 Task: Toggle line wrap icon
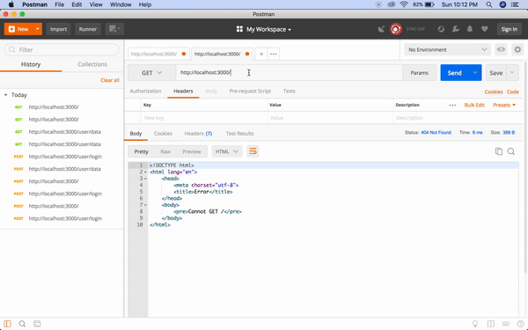(x=253, y=152)
